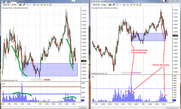Open the 6B 12-09 instrument dropdown in 15 Min chart
Viewport: 181px width, 109px height.
[x=97, y=5]
